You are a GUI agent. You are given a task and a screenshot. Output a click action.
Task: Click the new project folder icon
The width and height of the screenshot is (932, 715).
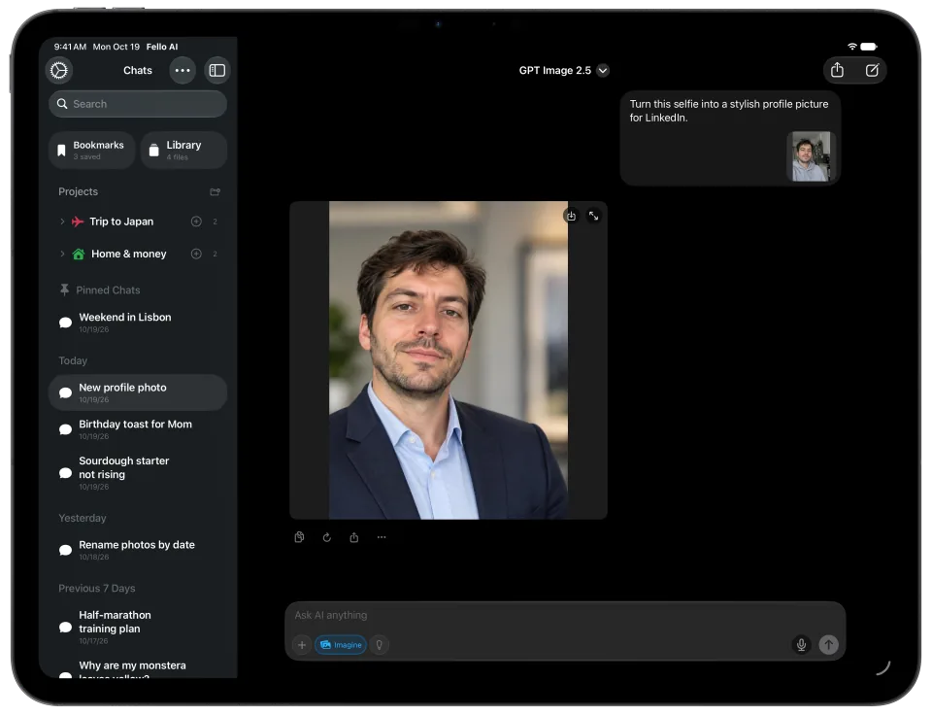coord(216,191)
